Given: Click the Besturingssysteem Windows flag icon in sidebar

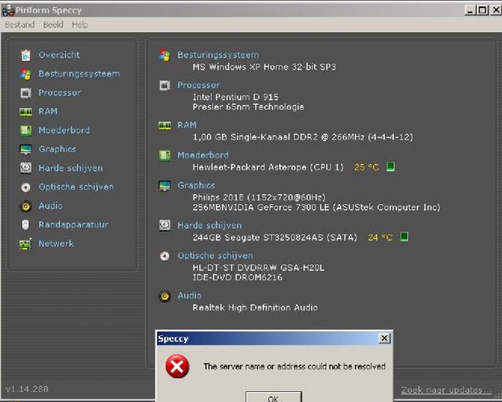Looking at the screenshot, I should coord(26,74).
